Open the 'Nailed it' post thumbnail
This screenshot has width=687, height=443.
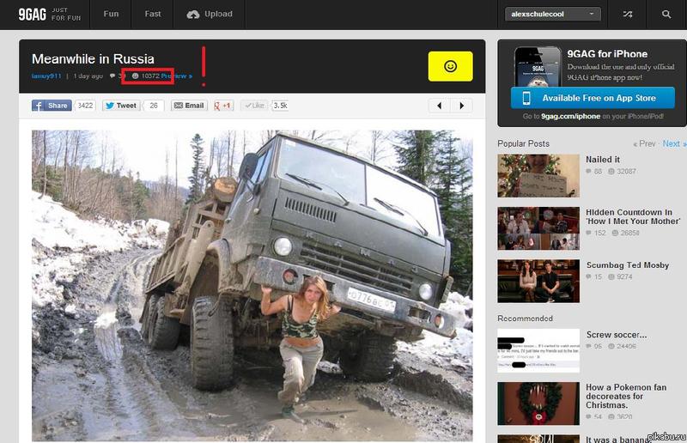[538, 175]
